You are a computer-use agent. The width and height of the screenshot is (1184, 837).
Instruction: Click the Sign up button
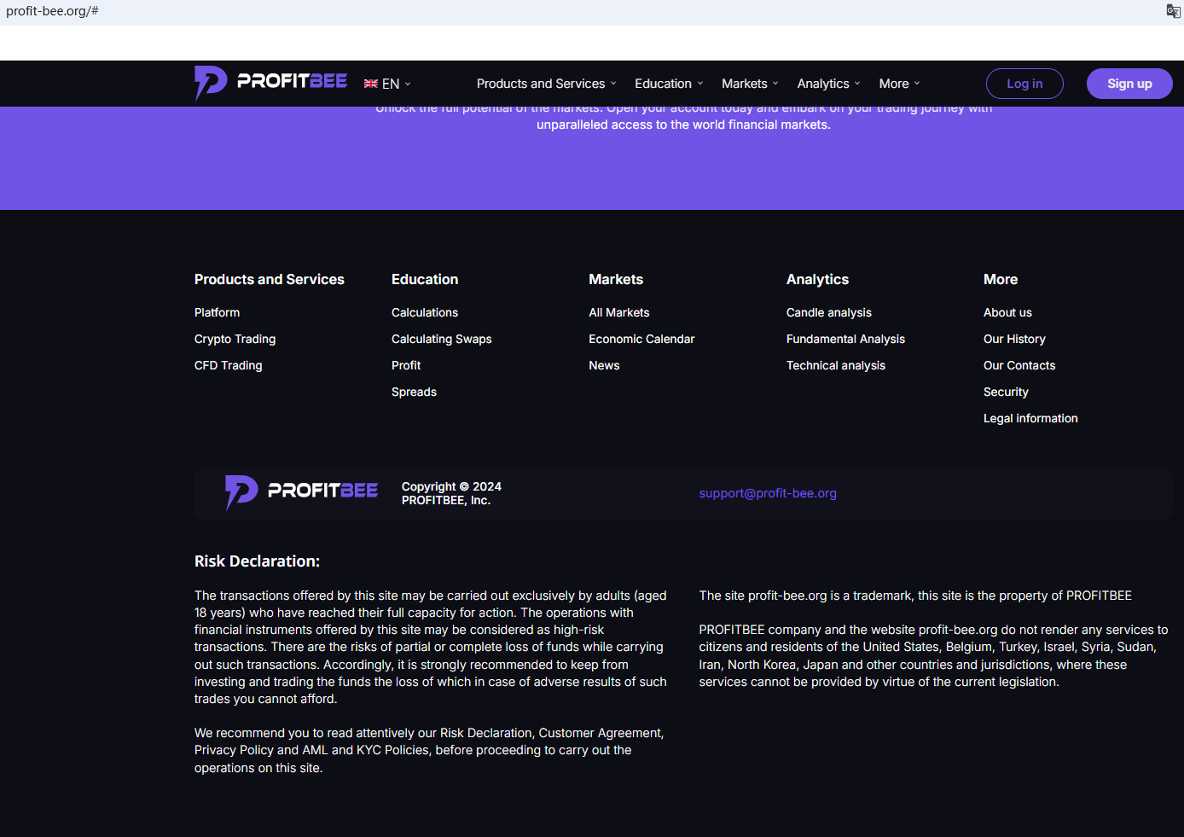pos(1129,84)
